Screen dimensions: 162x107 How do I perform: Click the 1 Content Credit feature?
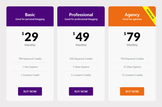[x=30, y=75]
